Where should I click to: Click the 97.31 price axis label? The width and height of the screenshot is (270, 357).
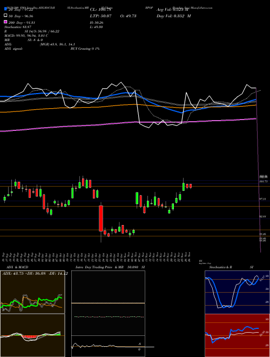[262, 199]
